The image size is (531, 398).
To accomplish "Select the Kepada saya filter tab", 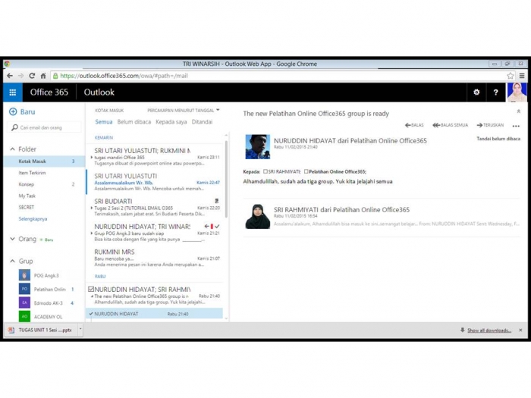I will 171,122.
